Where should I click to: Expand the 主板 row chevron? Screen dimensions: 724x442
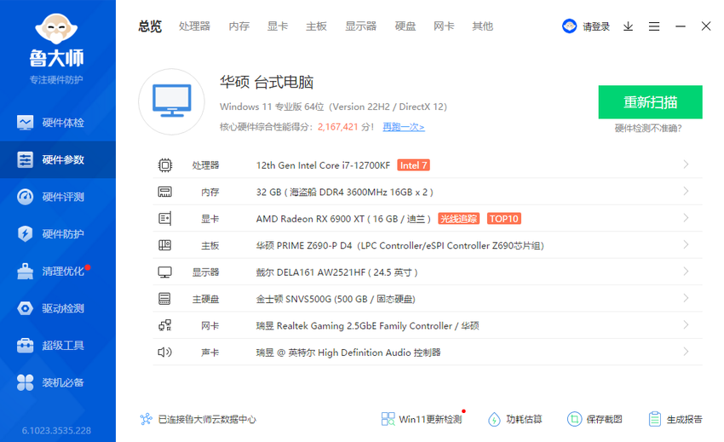[686, 244]
